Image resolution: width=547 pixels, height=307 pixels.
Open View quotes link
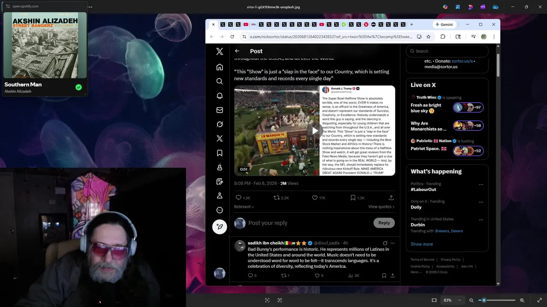point(381,207)
